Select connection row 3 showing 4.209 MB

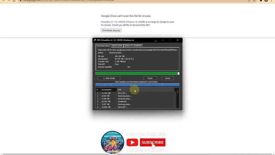pyautogui.click(x=135, y=99)
